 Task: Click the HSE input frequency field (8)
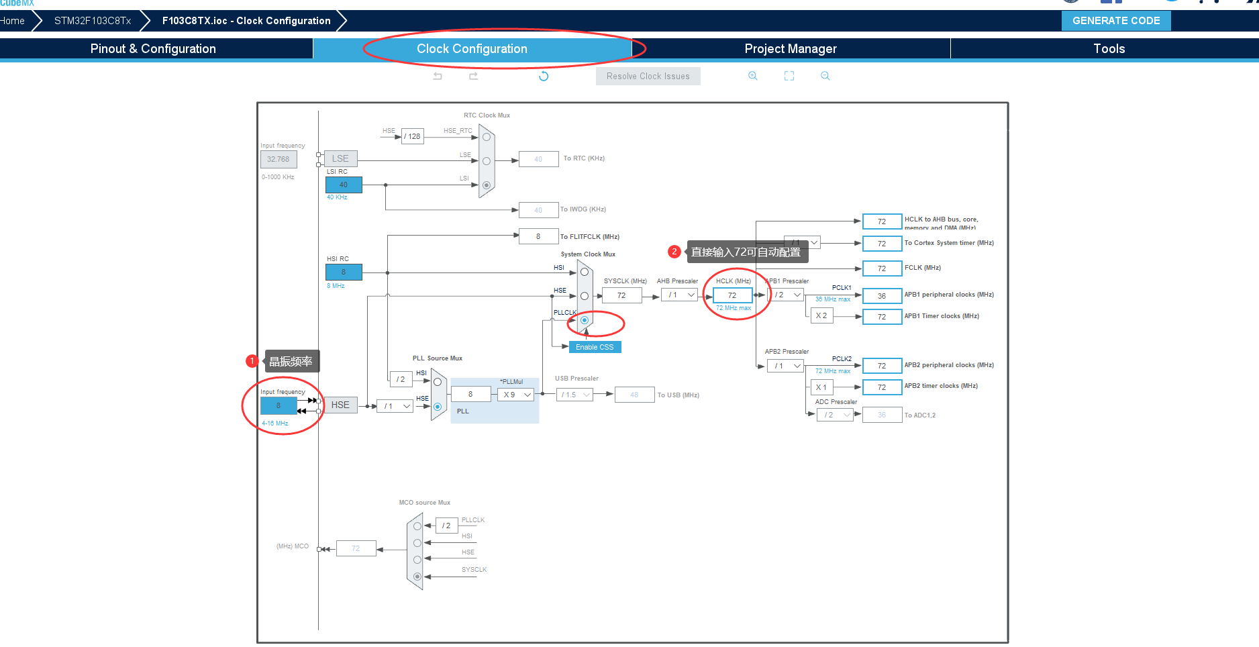pyautogui.click(x=279, y=405)
